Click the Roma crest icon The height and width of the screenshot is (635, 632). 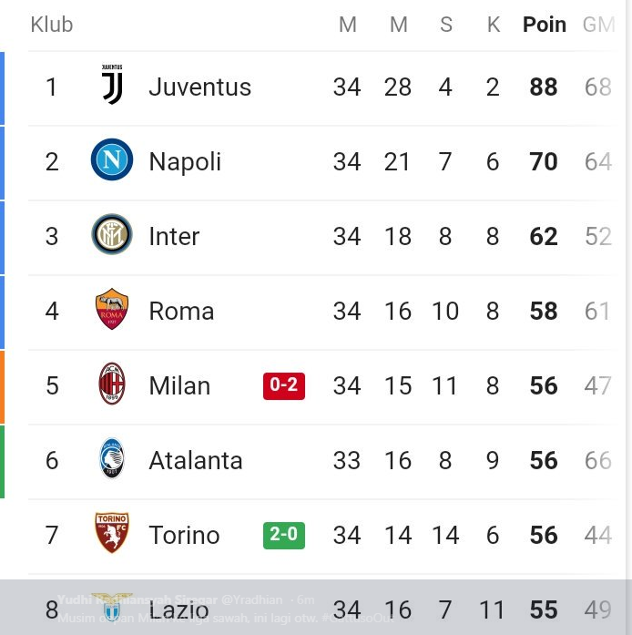112,309
